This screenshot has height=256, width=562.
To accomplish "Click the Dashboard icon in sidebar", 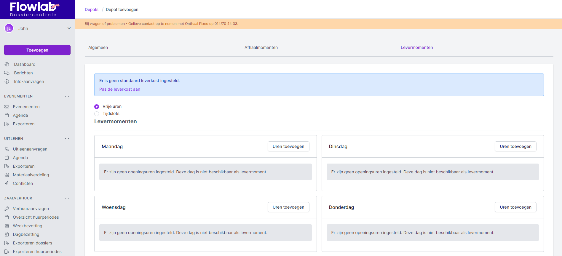I will (7, 64).
